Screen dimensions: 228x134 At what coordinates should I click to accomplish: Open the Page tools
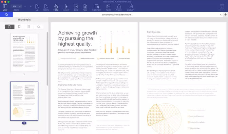tap(85, 7)
